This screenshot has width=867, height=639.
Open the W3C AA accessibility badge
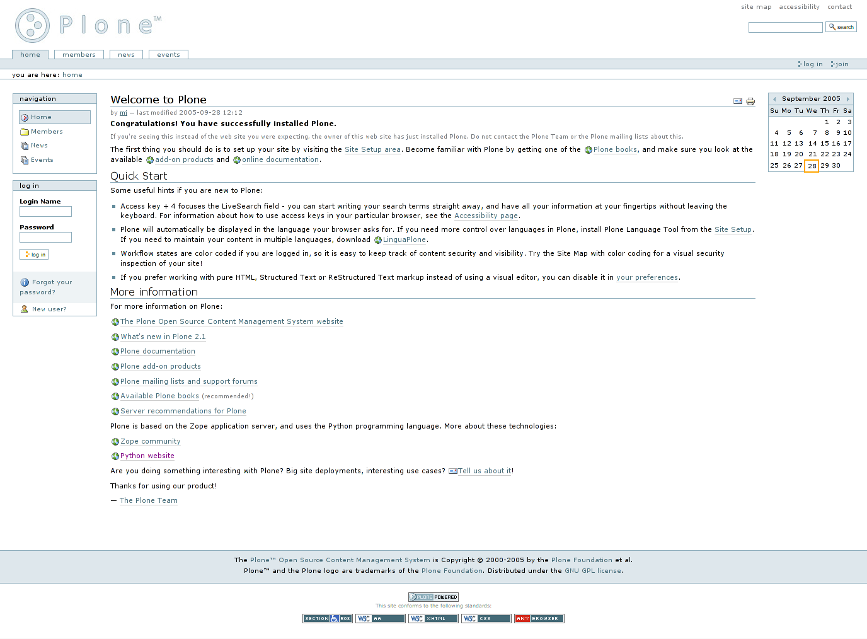(380, 618)
